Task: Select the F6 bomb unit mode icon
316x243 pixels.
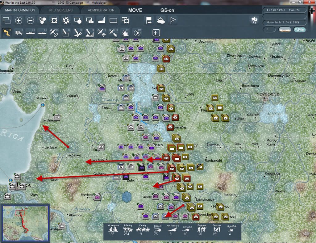Action: point(66,33)
